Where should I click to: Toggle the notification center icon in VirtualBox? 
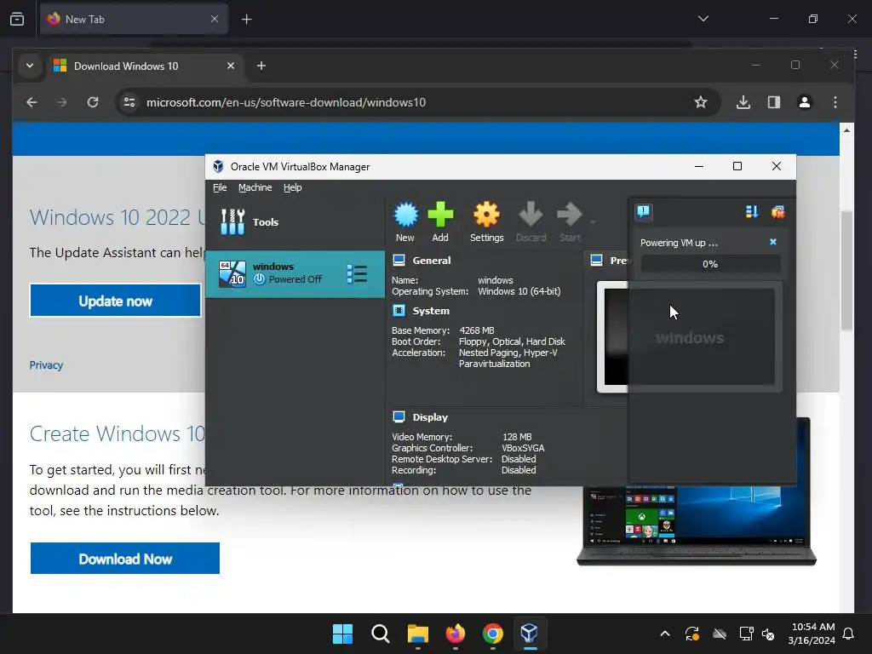(644, 211)
